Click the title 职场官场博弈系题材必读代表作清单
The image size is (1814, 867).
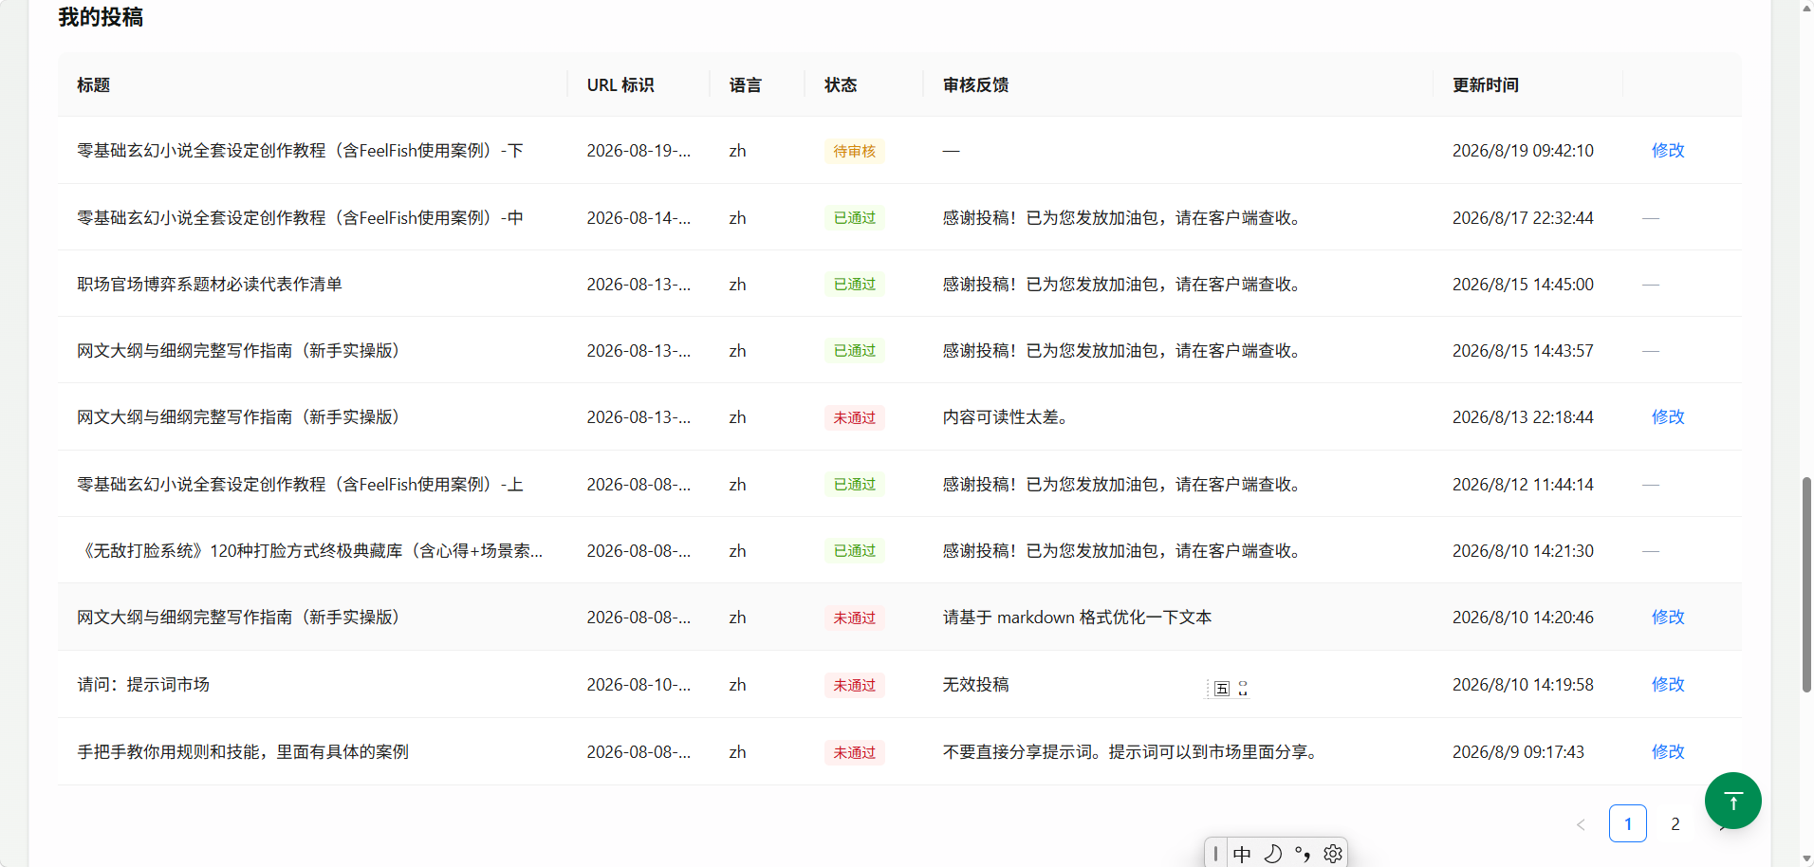tap(210, 285)
